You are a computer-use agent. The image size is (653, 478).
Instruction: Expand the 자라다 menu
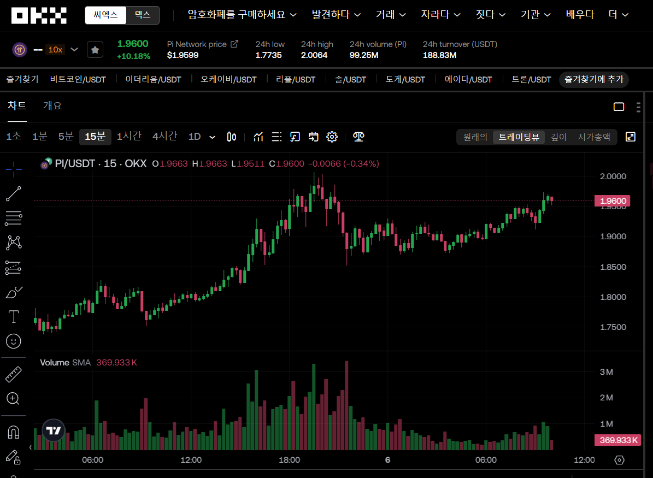pyautogui.click(x=440, y=15)
